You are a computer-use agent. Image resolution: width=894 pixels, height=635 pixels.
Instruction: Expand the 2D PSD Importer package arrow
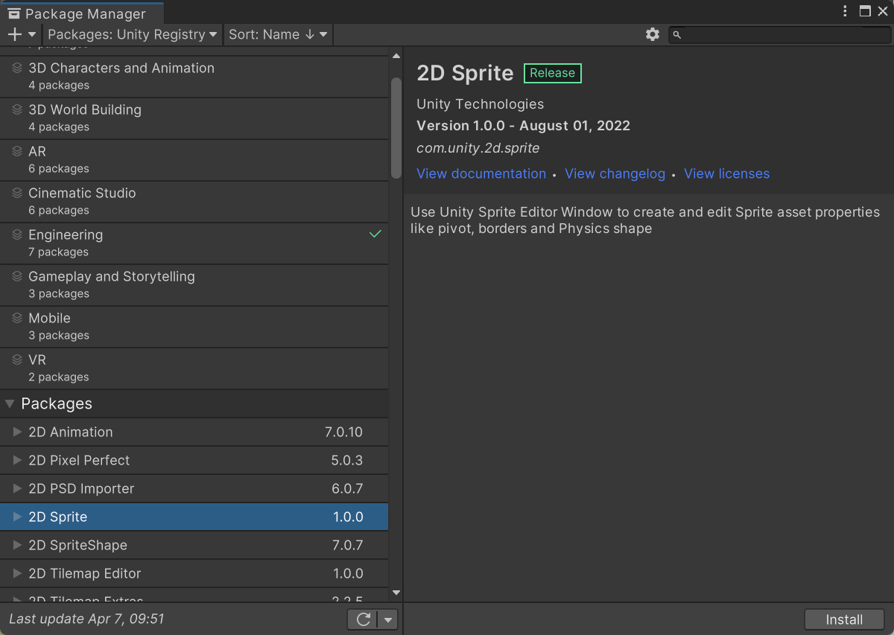point(18,488)
